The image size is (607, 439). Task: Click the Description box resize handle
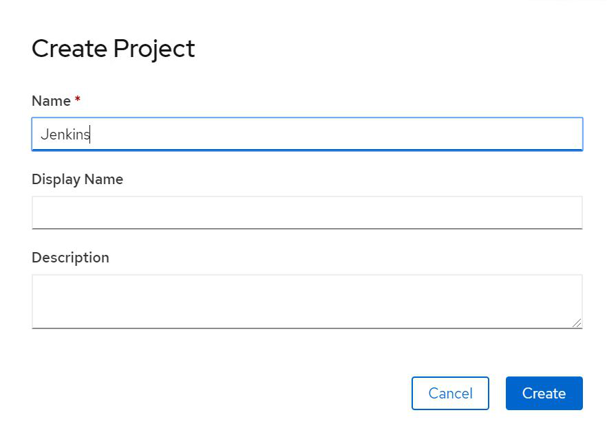[577, 323]
